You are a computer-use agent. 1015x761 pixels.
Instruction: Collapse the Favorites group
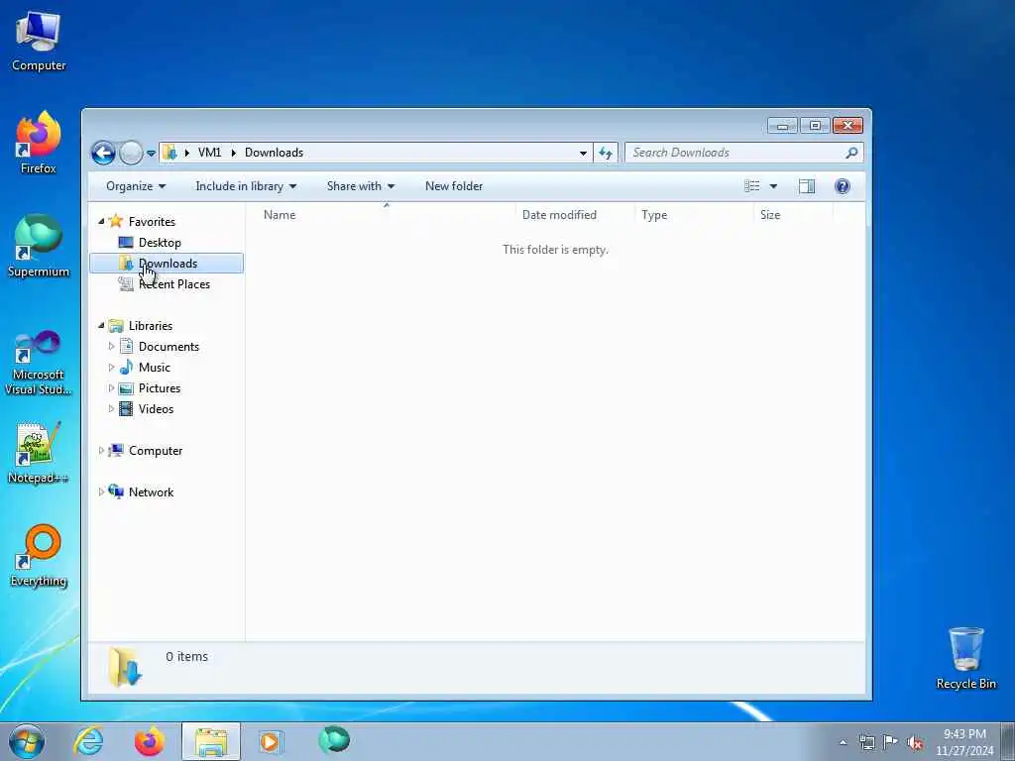pos(101,221)
